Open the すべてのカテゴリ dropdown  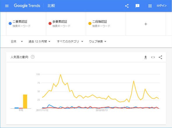pos(70,41)
